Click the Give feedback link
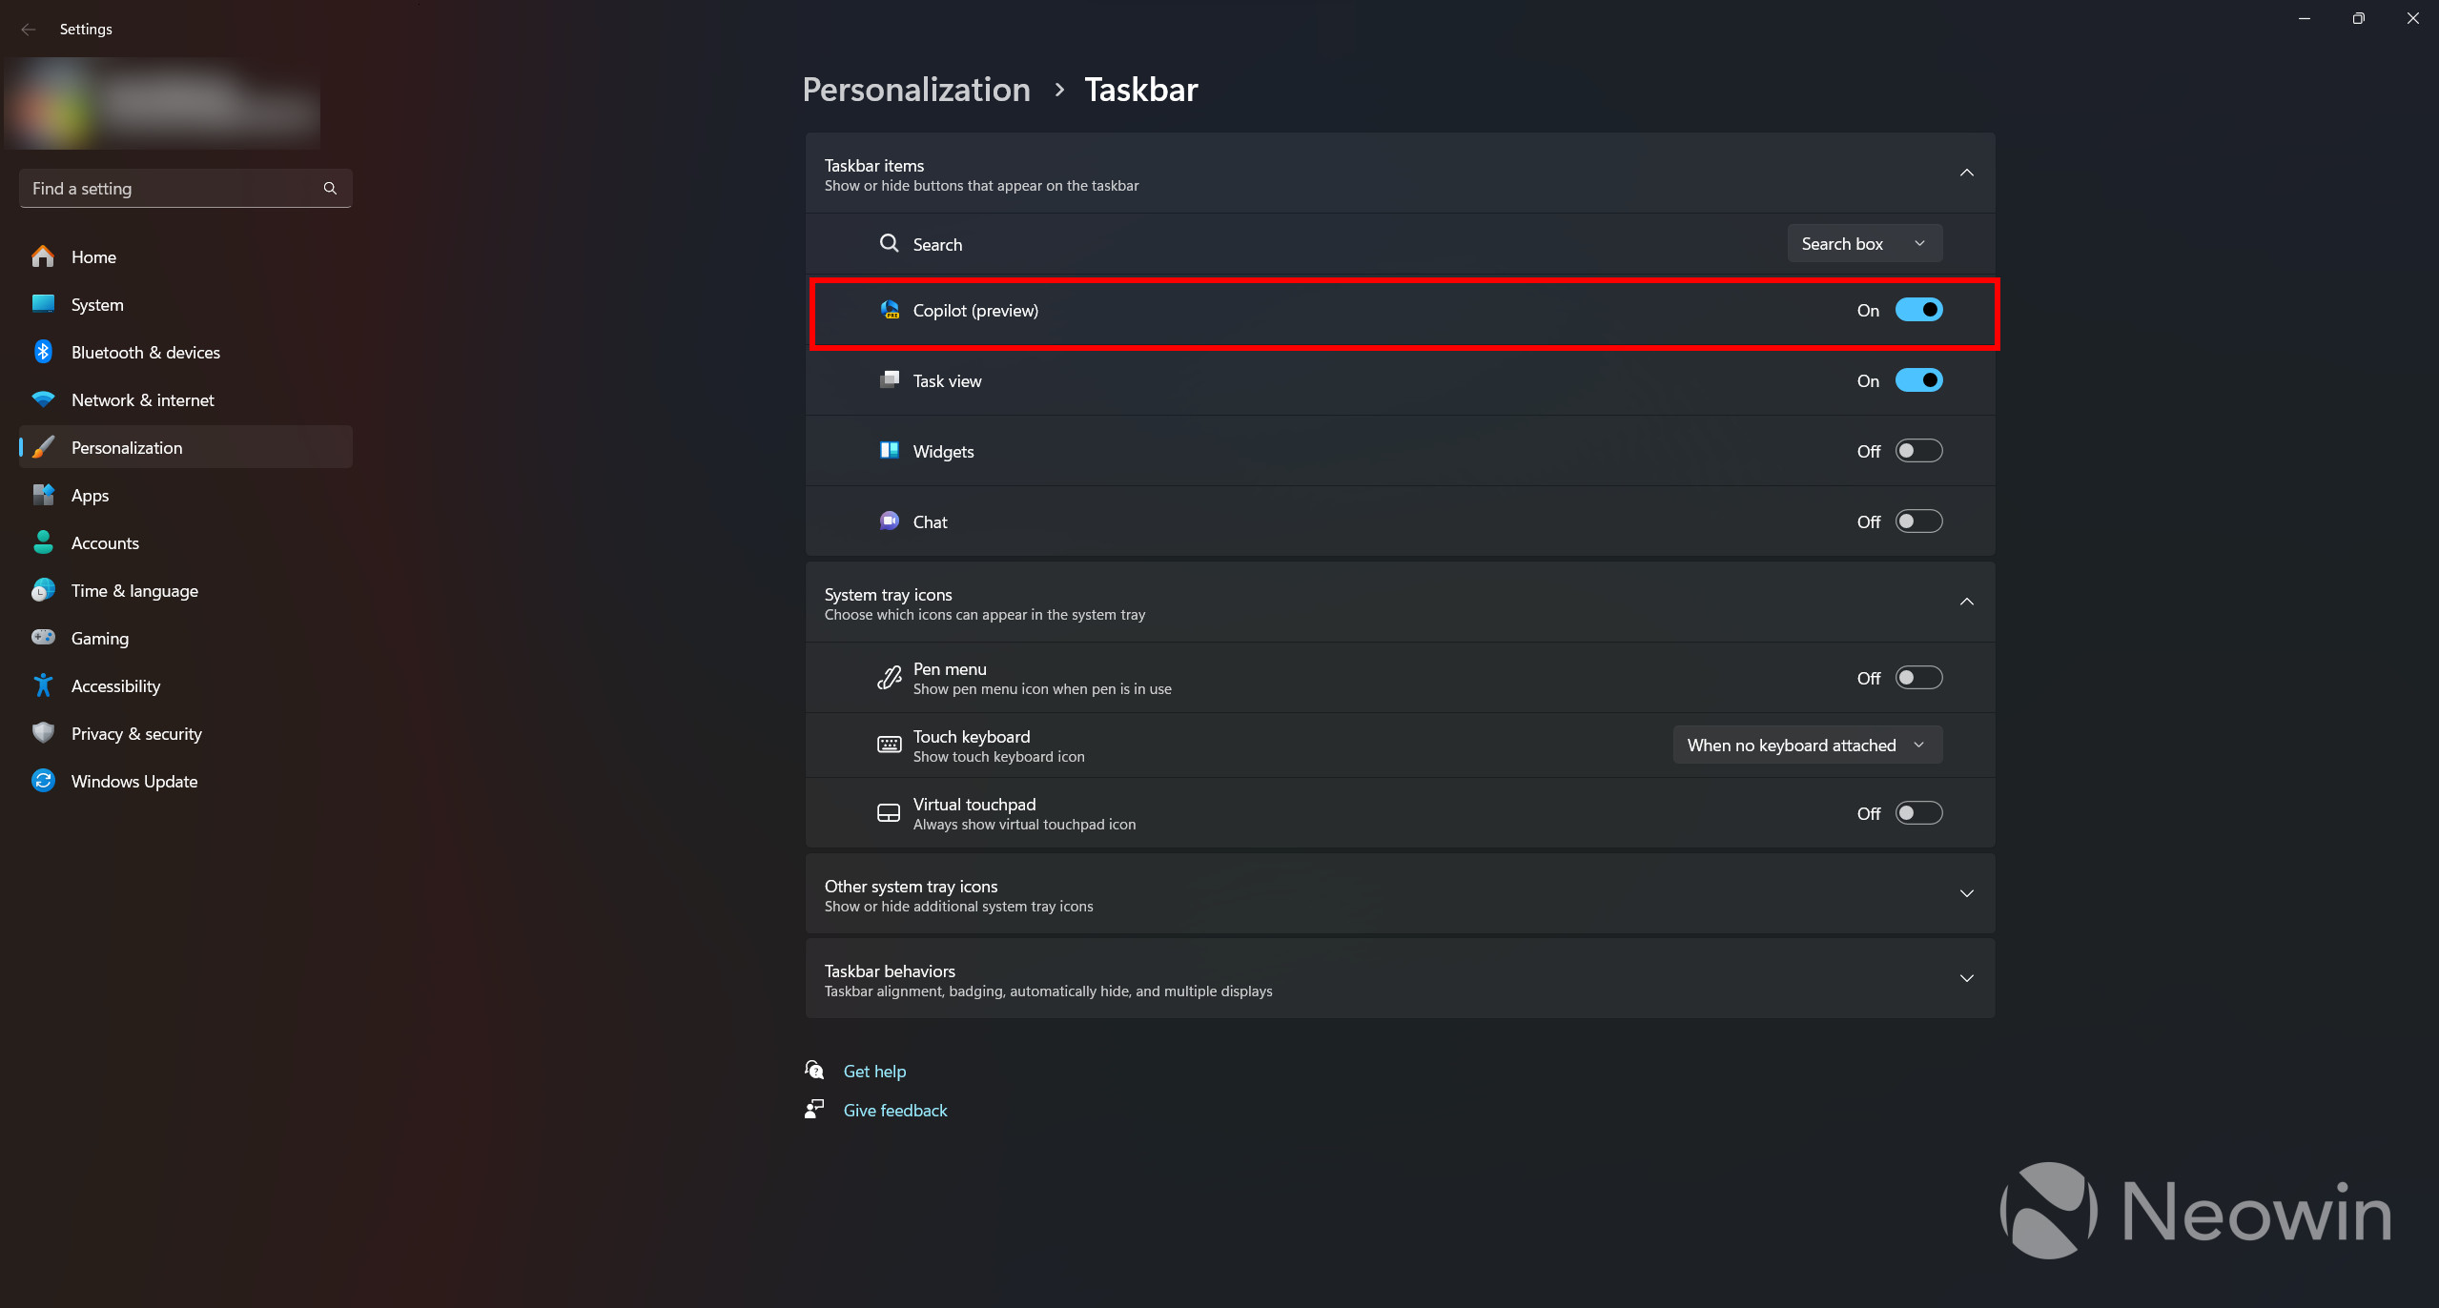Viewport: 2439px width, 1308px height. [894, 1111]
